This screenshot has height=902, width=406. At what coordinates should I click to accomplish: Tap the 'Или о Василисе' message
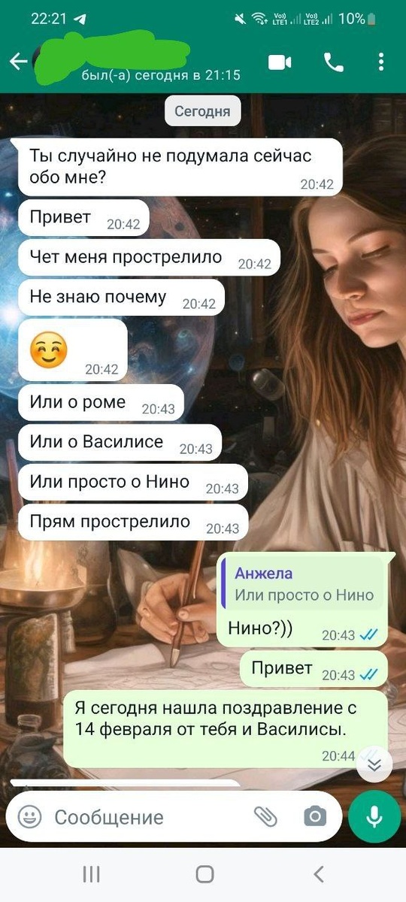point(120,442)
